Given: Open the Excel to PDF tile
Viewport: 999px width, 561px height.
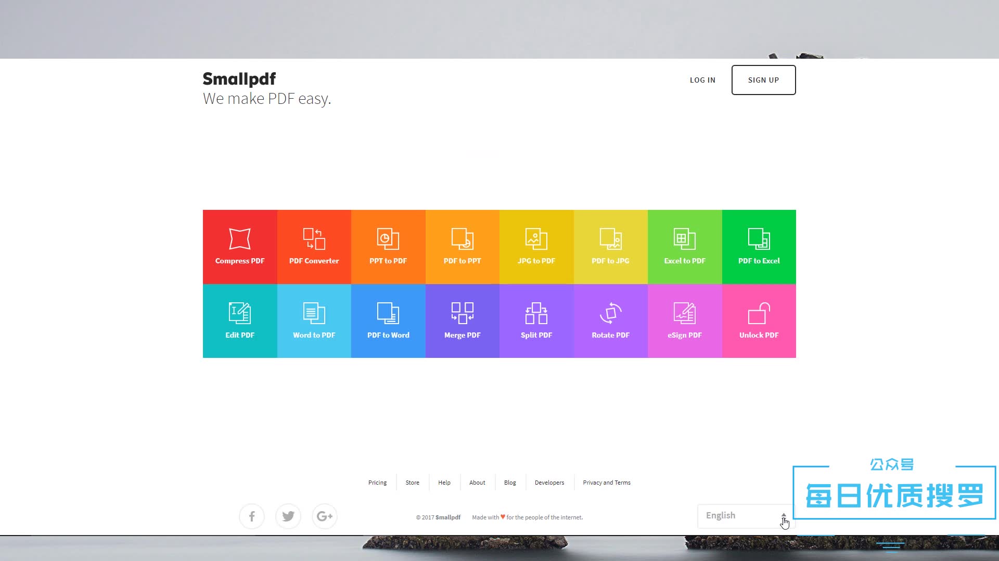Looking at the screenshot, I should pos(685,247).
